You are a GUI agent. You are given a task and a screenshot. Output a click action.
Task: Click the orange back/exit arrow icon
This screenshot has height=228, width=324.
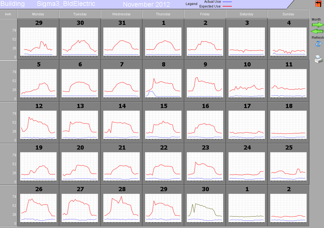pyautogui.click(x=318, y=4)
